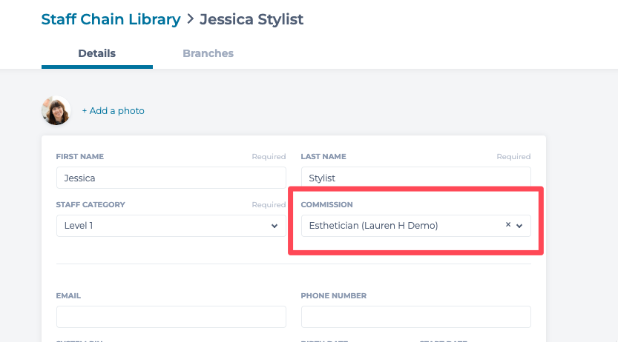Viewport: 618px width, 342px height.
Task: Click the EMAIL field label
Action: (x=68, y=295)
